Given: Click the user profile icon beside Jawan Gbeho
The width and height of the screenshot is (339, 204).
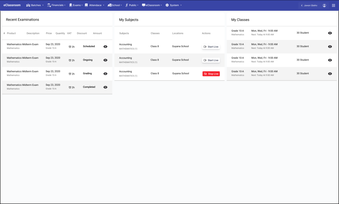Looking at the screenshot, I should click(324, 5).
